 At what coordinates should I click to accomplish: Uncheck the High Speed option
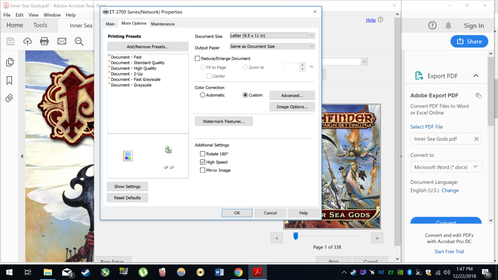click(x=203, y=162)
